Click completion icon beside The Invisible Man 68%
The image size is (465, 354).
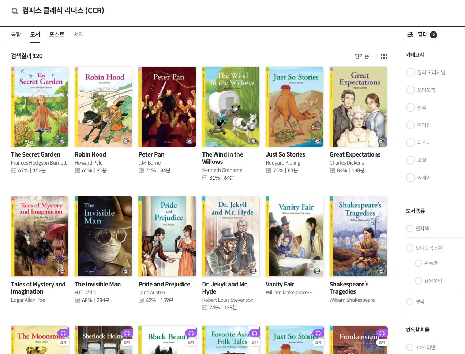coord(78,300)
